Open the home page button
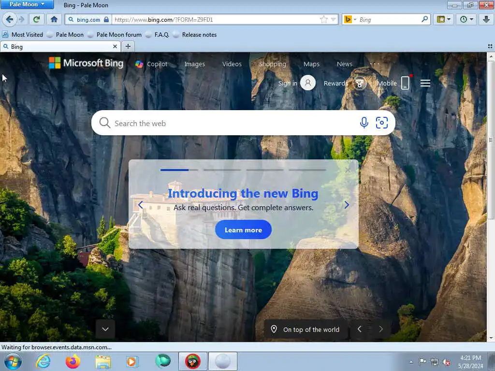 point(54,19)
